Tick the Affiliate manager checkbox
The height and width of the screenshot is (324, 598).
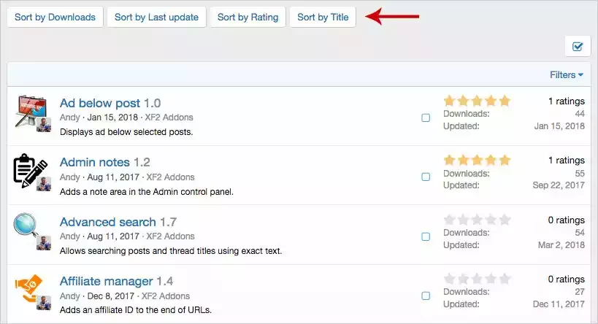coord(426,296)
